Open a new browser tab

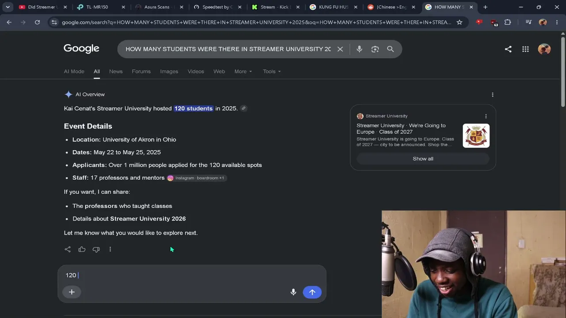click(485, 7)
